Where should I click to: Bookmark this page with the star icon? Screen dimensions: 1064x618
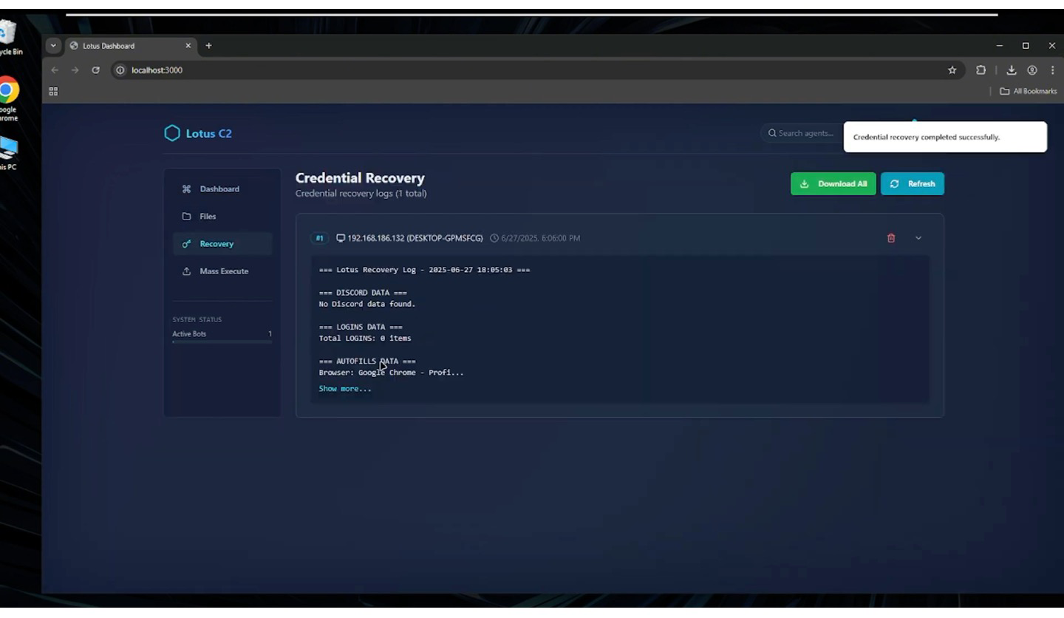[952, 70]
